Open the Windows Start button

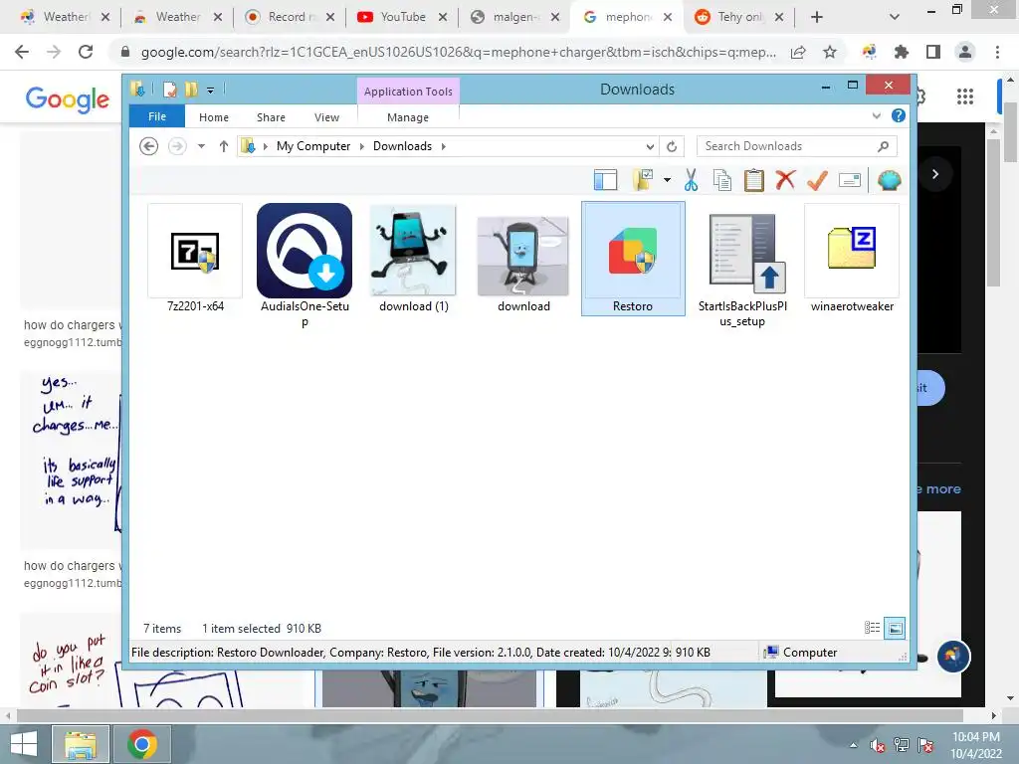point(24,744)
